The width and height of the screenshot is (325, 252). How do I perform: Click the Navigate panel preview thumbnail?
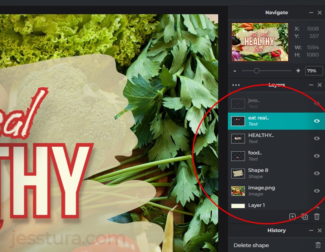[260, 42]
